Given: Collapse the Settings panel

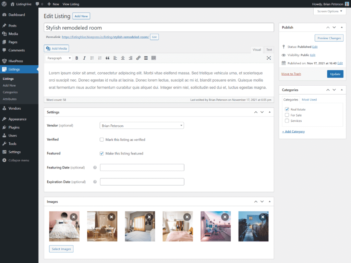Looking at the screenshot, I should tap(269, 112).
